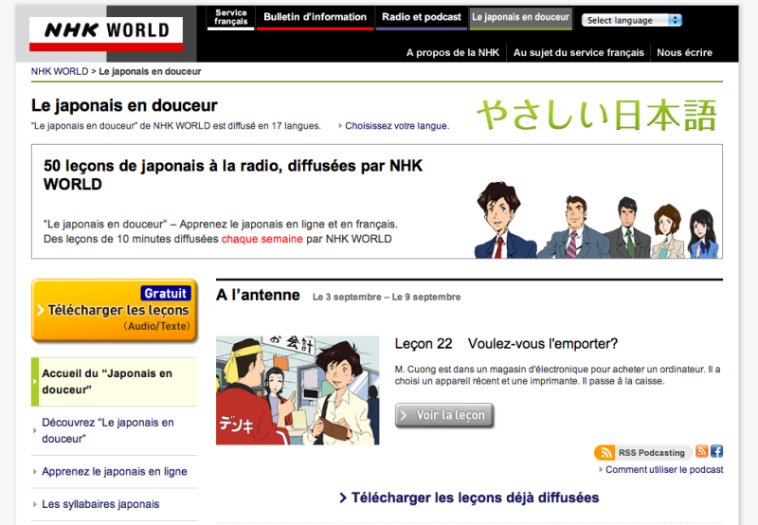
Task: Expand Télécharger les leçons déjà diffusées
Action: [469, 498]
